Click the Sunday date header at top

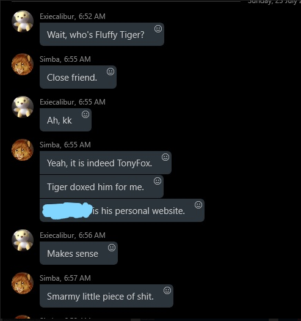pos(274,2)
